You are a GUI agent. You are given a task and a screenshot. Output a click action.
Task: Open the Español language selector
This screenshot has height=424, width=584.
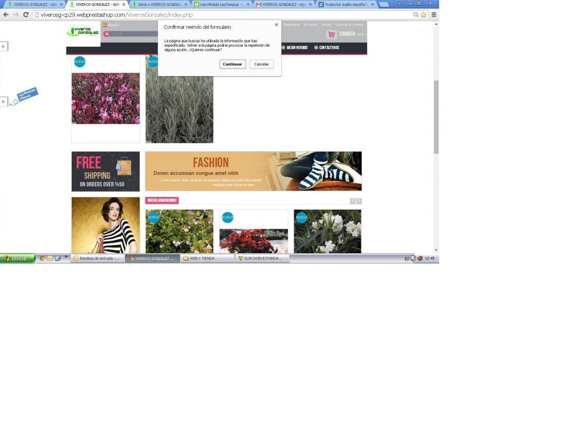111,25
